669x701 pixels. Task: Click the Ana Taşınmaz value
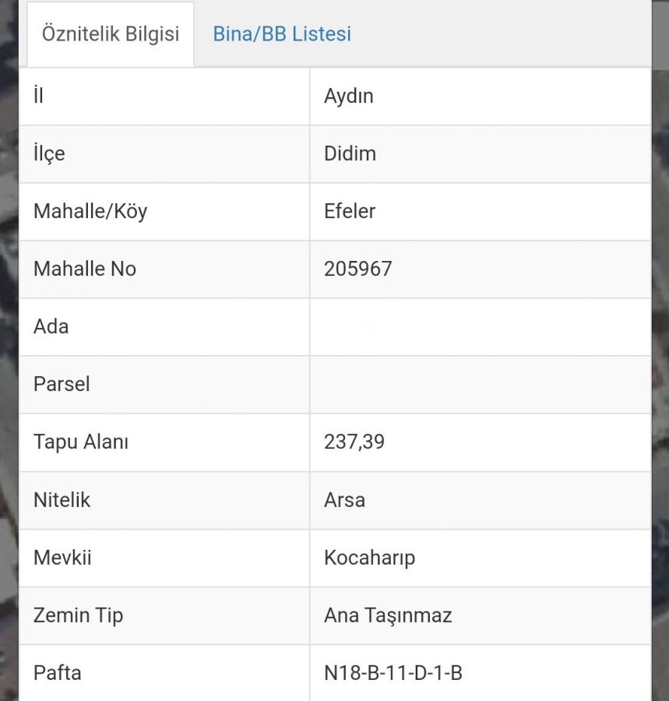point(388,615)
